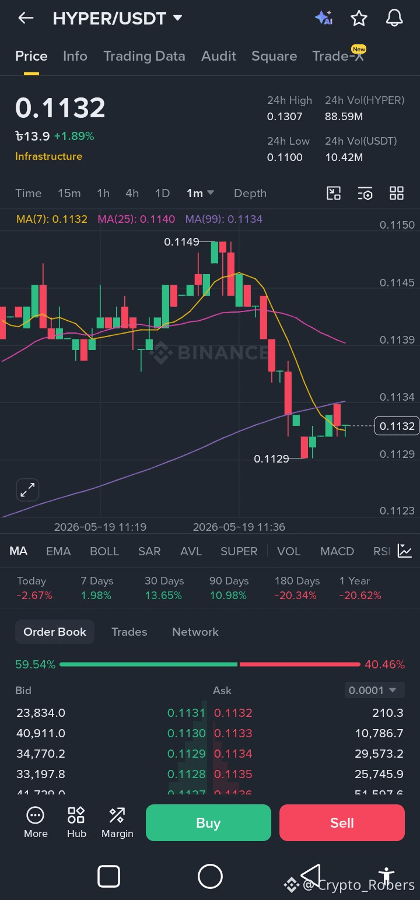Image resolution: width=420 pixels, height=900 pixels.
Task: Open the HYPER/USDT pair selector dropdown
Action: (117, 19)
